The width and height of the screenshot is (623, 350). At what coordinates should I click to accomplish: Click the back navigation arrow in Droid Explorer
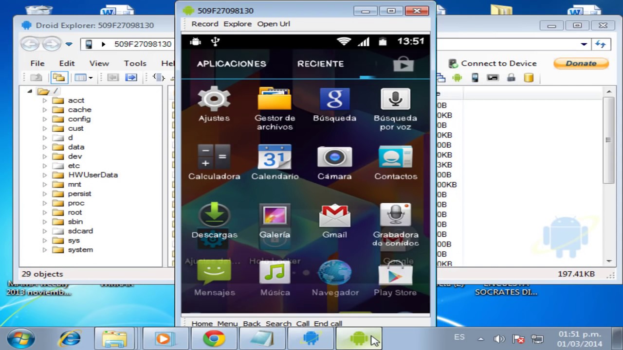point(30,44)
